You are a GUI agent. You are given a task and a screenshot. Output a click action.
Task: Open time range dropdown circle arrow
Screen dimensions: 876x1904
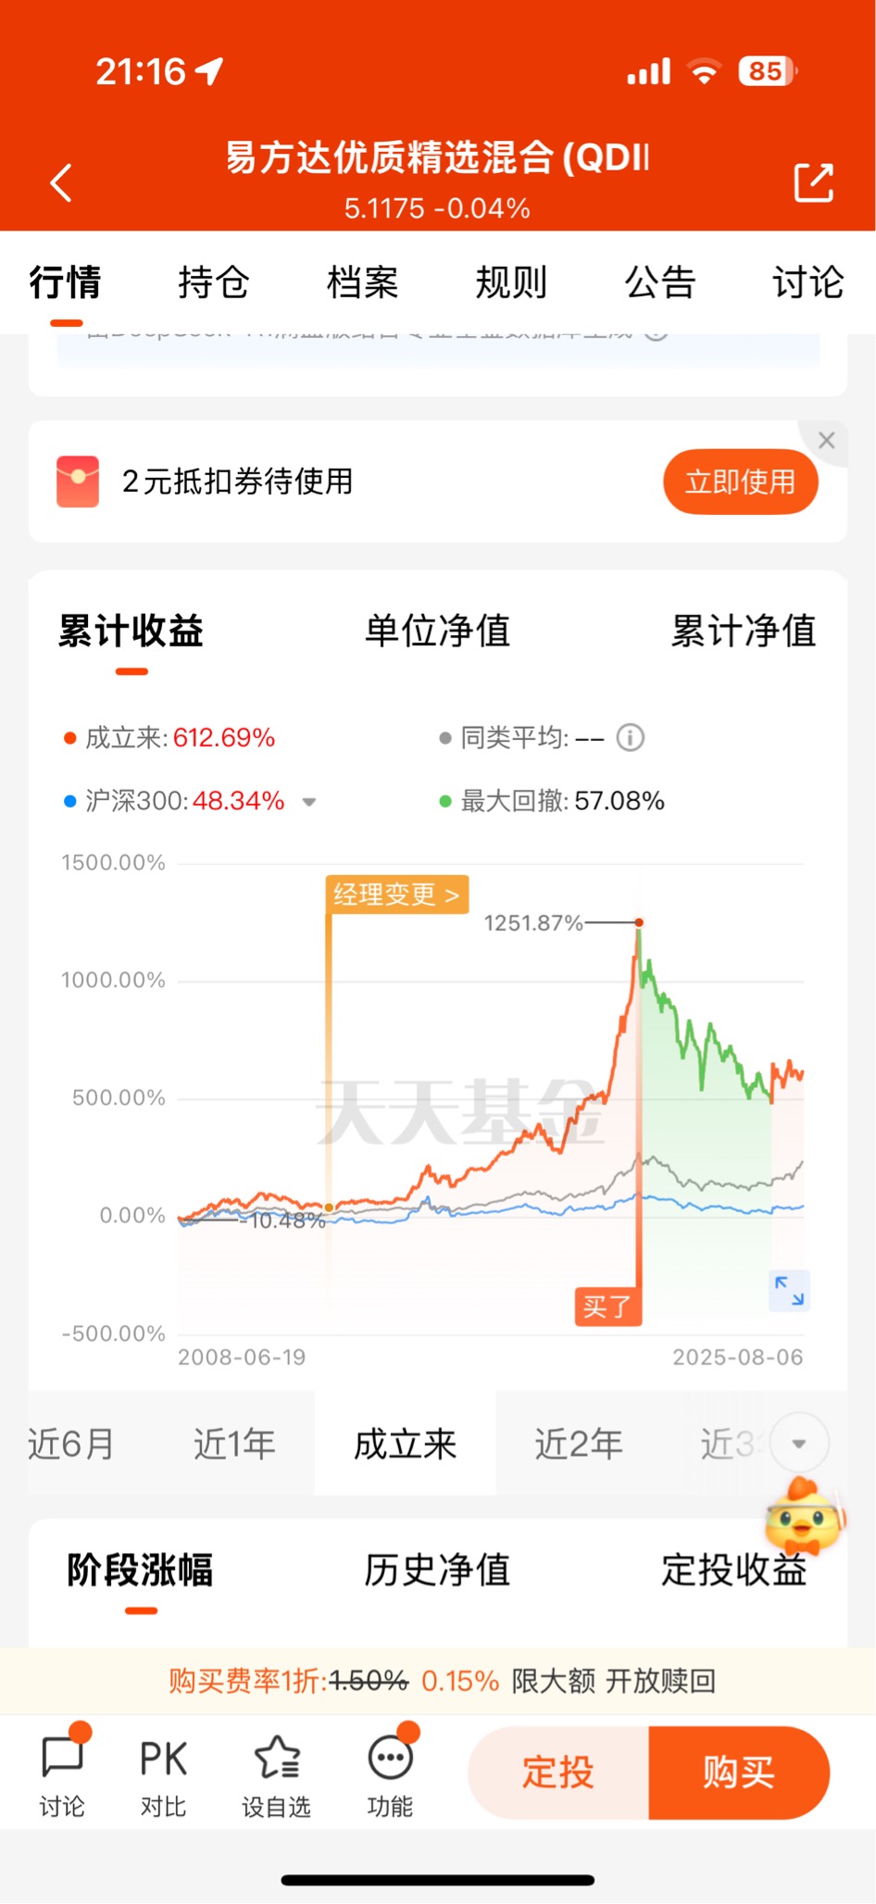pos(799,1443)
